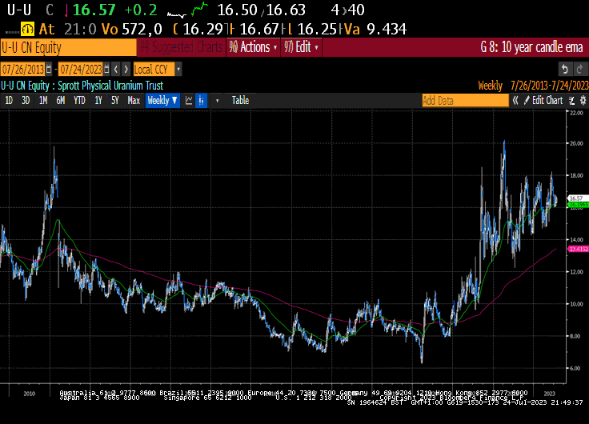Image resolution: width=589 pixels, height=424 pixels.
Task: Click the header price 16.57
Action: 94,10
